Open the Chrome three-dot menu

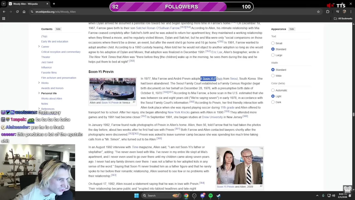point(351,12)
